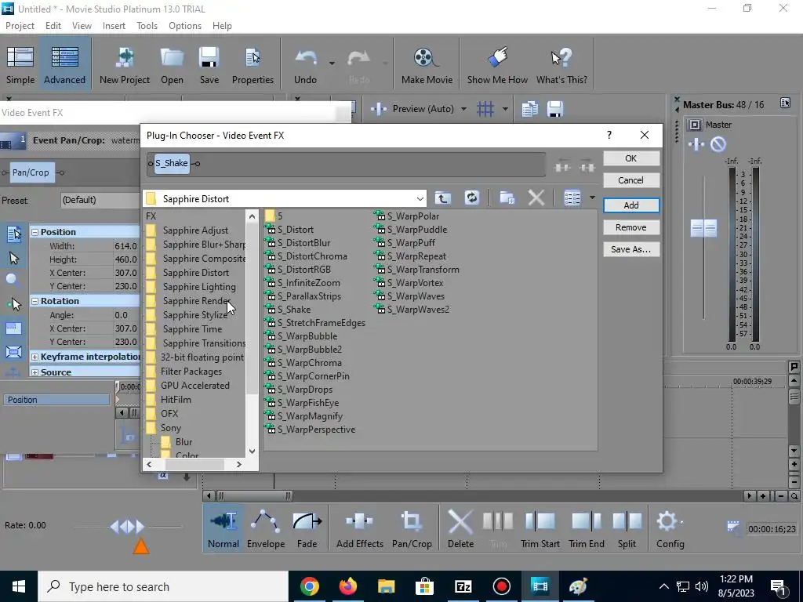
Task: Delete the selected event
Action: click(x=460, y=528)
